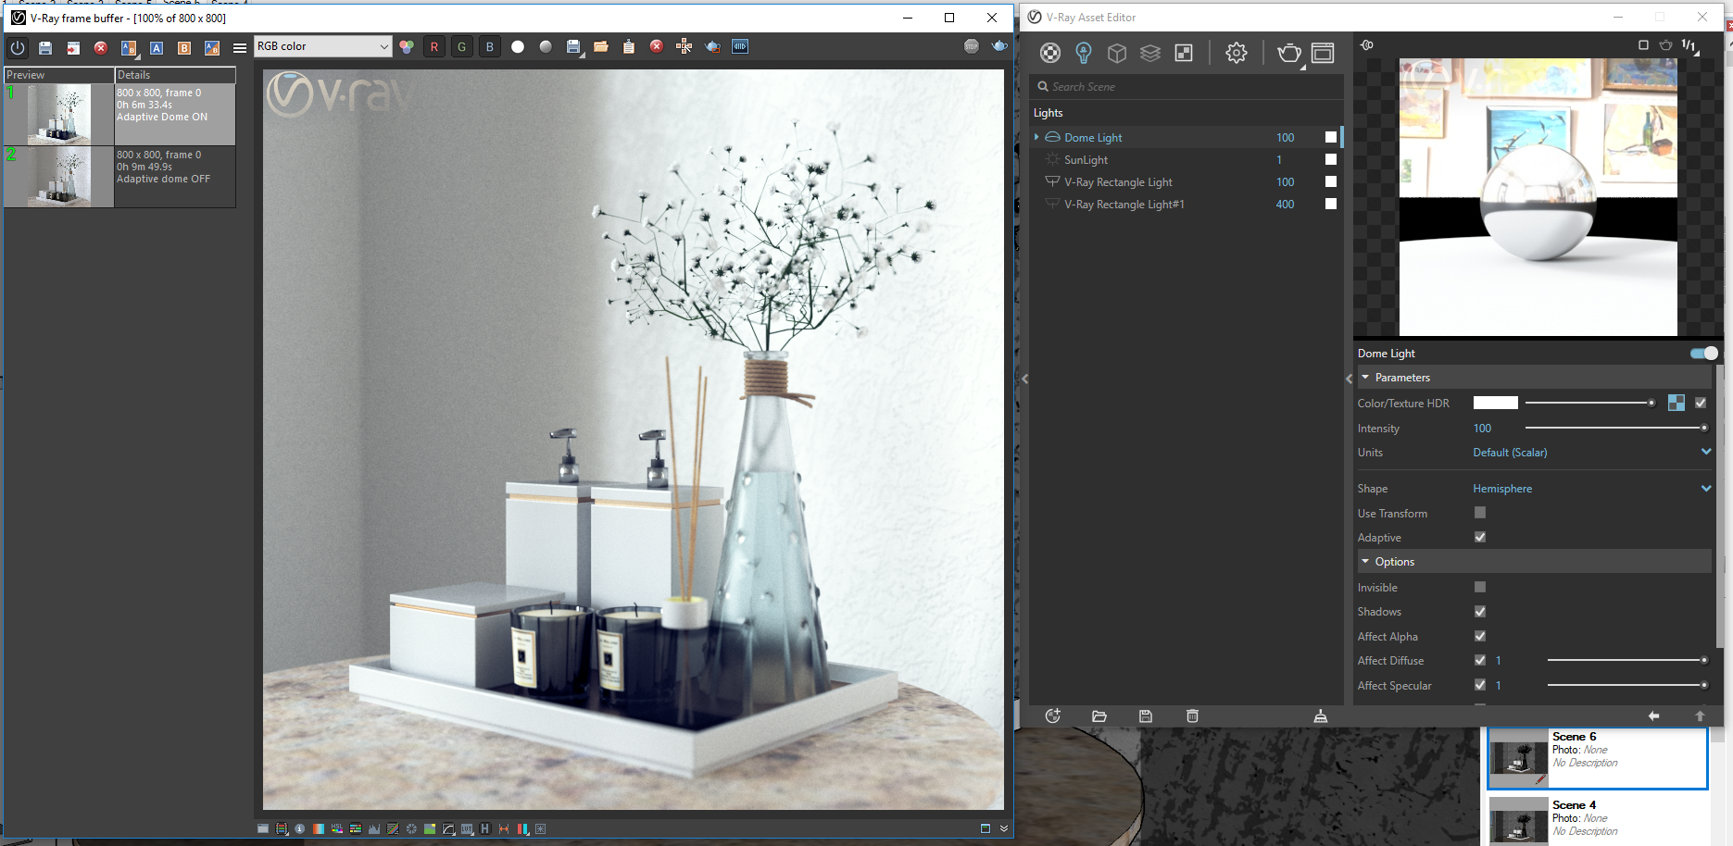
Task: Toggle the green channel G button
Action: pyautogui.click(x=462, y=46)
